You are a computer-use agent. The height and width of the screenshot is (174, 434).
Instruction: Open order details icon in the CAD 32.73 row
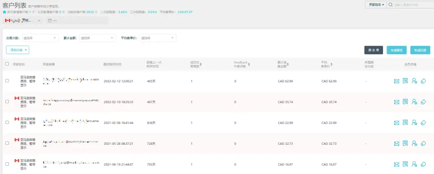[x=405, y=144]
